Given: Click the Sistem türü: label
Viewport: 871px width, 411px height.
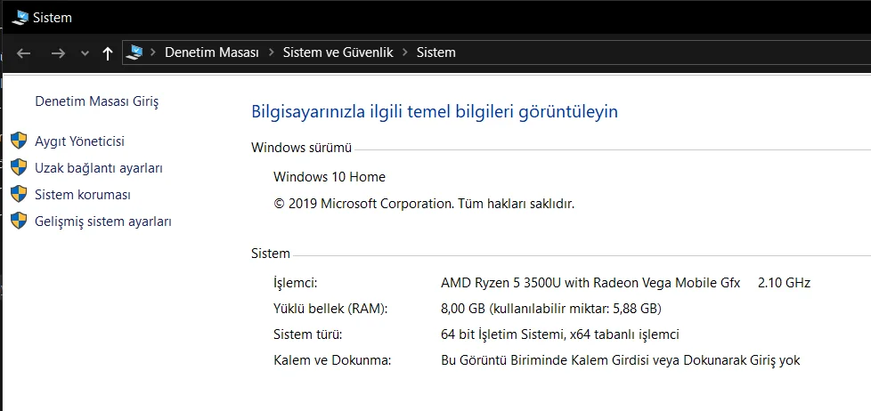Looking at the screenshot, I should (308, 334).
